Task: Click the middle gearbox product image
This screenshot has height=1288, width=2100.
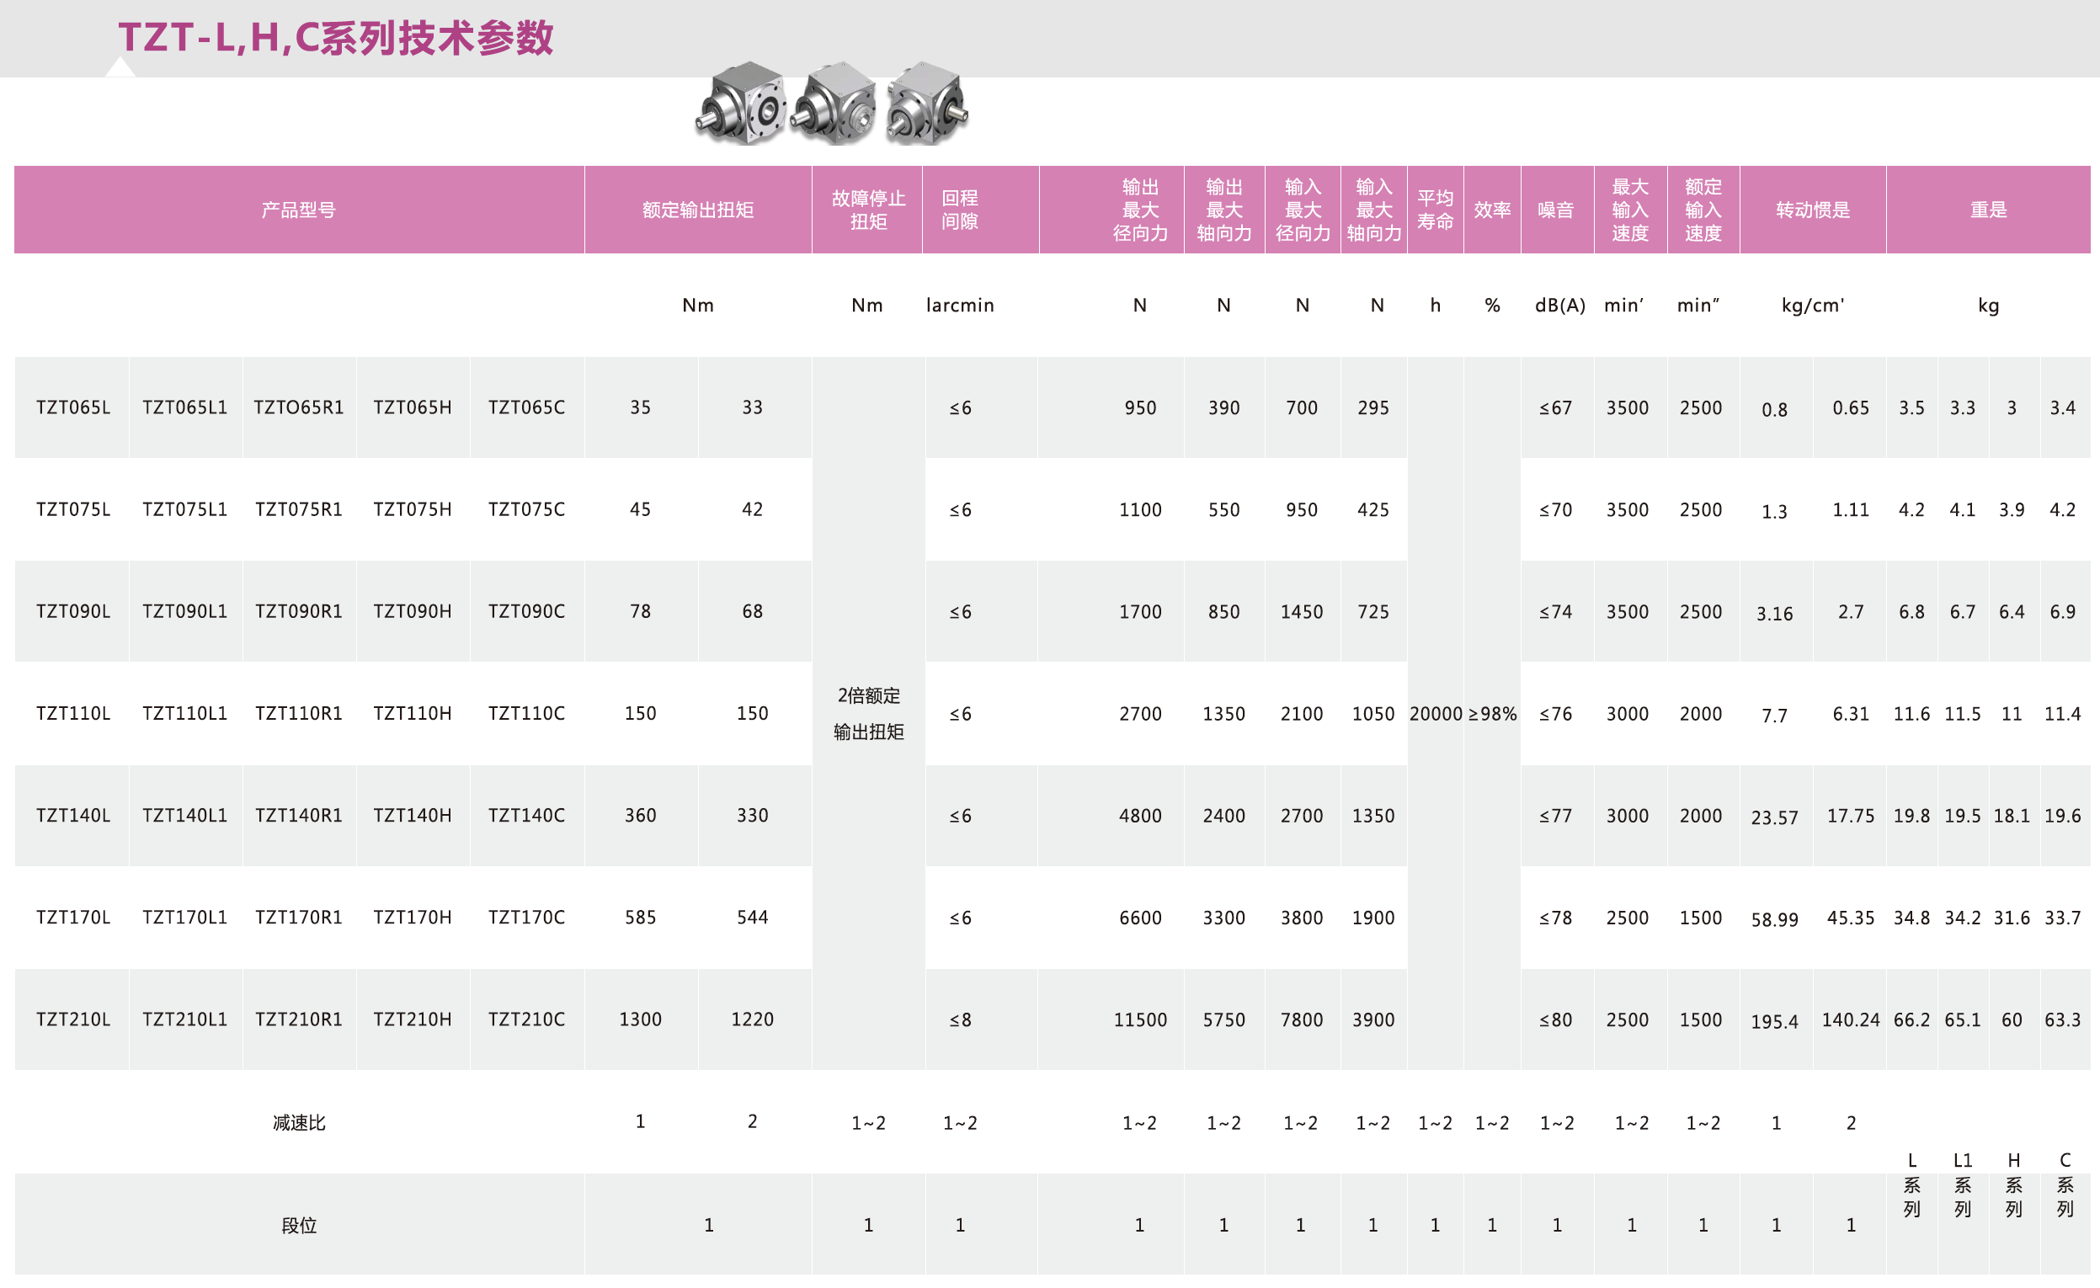Action: click(834, 104)
